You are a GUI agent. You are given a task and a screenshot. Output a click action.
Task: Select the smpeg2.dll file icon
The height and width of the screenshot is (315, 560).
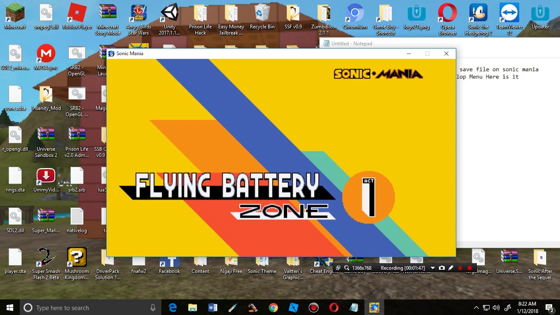(x=46, y=17)
